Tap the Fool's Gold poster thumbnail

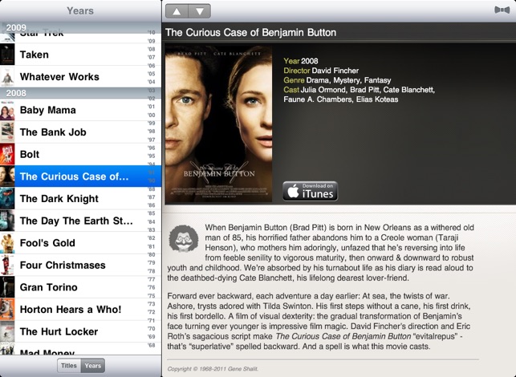7,243
